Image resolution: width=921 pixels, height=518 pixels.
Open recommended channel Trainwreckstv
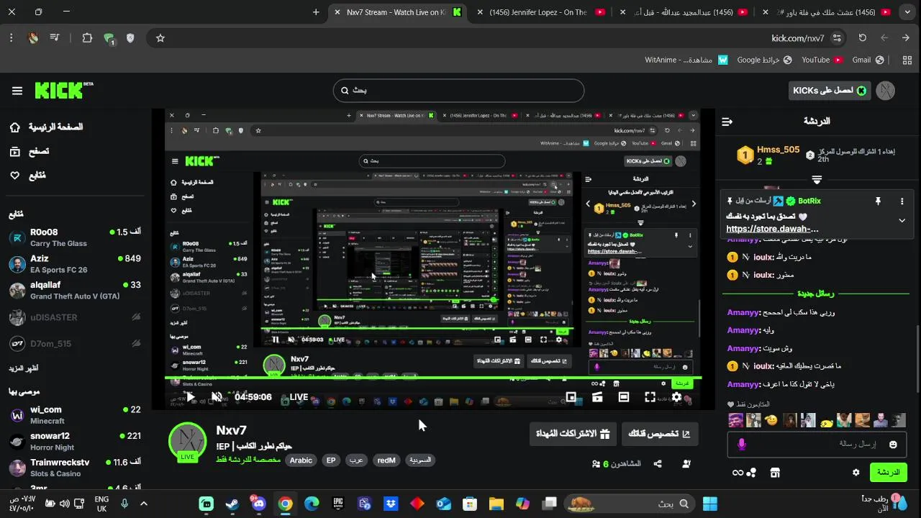tap(75, 468)
